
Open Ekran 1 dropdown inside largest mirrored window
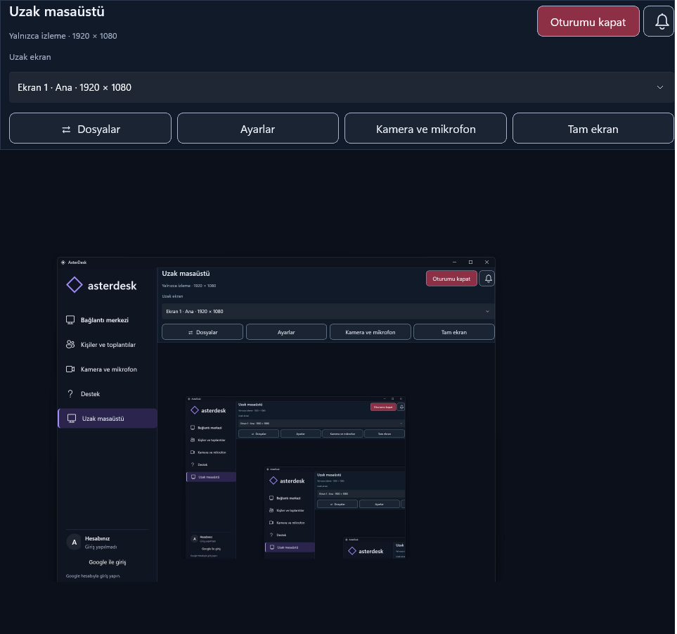pyautogui.click(x=328, y=311)
